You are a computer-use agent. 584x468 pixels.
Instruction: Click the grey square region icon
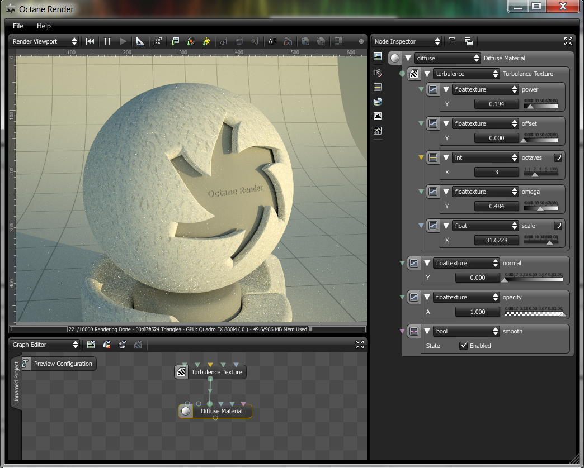[x=338, y=41]
